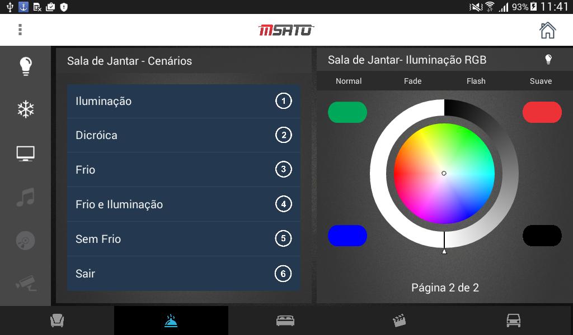This screenshot has width=573, height=335.
Task: Switch to the garage car tab
Action: tap(514, 320)
